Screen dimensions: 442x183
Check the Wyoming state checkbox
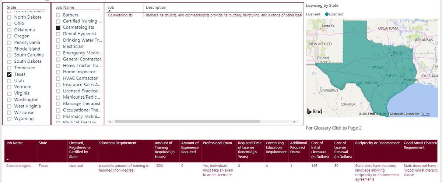tap(10, 119)
